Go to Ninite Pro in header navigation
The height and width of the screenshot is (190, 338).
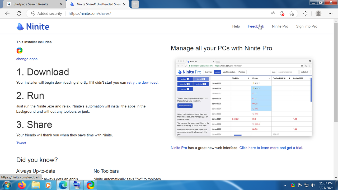pyautogui.click(x=280, y=26)
